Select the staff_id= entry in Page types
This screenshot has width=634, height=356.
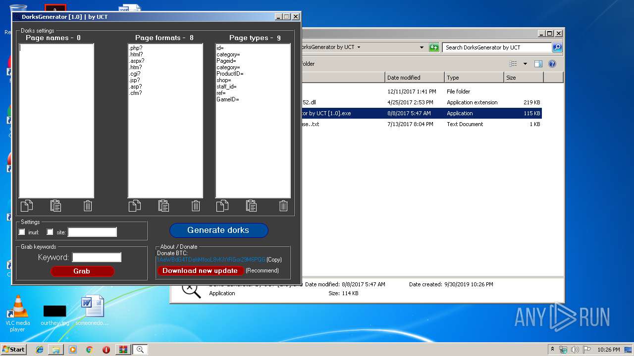pos(226,87)
